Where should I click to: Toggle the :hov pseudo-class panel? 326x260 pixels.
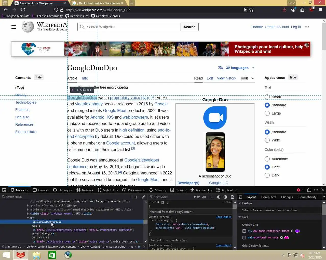coord(197,197)
